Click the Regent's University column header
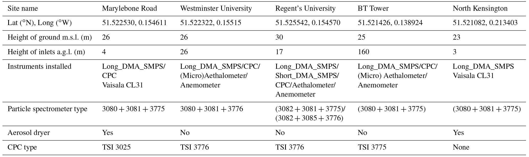This screenshot has height=157, width=529. click(x=305, y=8)
